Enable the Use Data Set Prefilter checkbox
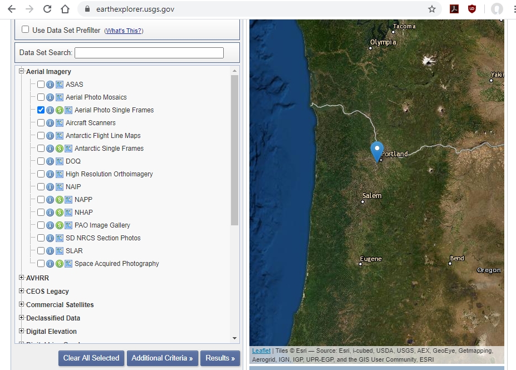516x370 pixels. tap(25, 29)
